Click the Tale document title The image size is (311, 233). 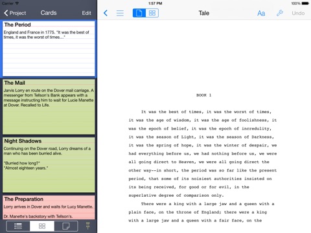click(204, 13)
